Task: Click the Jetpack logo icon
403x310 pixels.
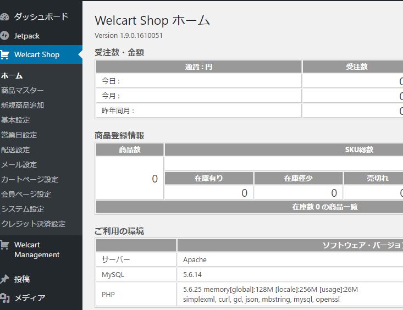Action: click(4, 36)
